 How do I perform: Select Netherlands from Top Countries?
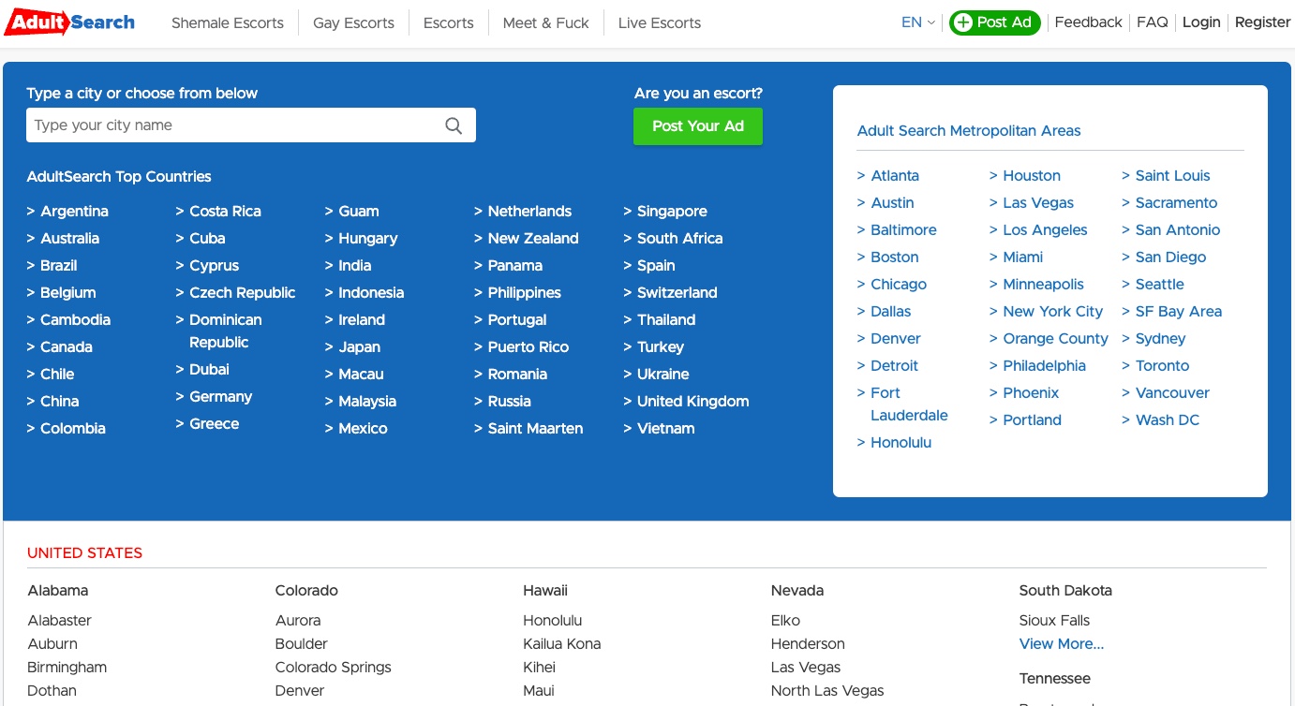click(529, 212)
